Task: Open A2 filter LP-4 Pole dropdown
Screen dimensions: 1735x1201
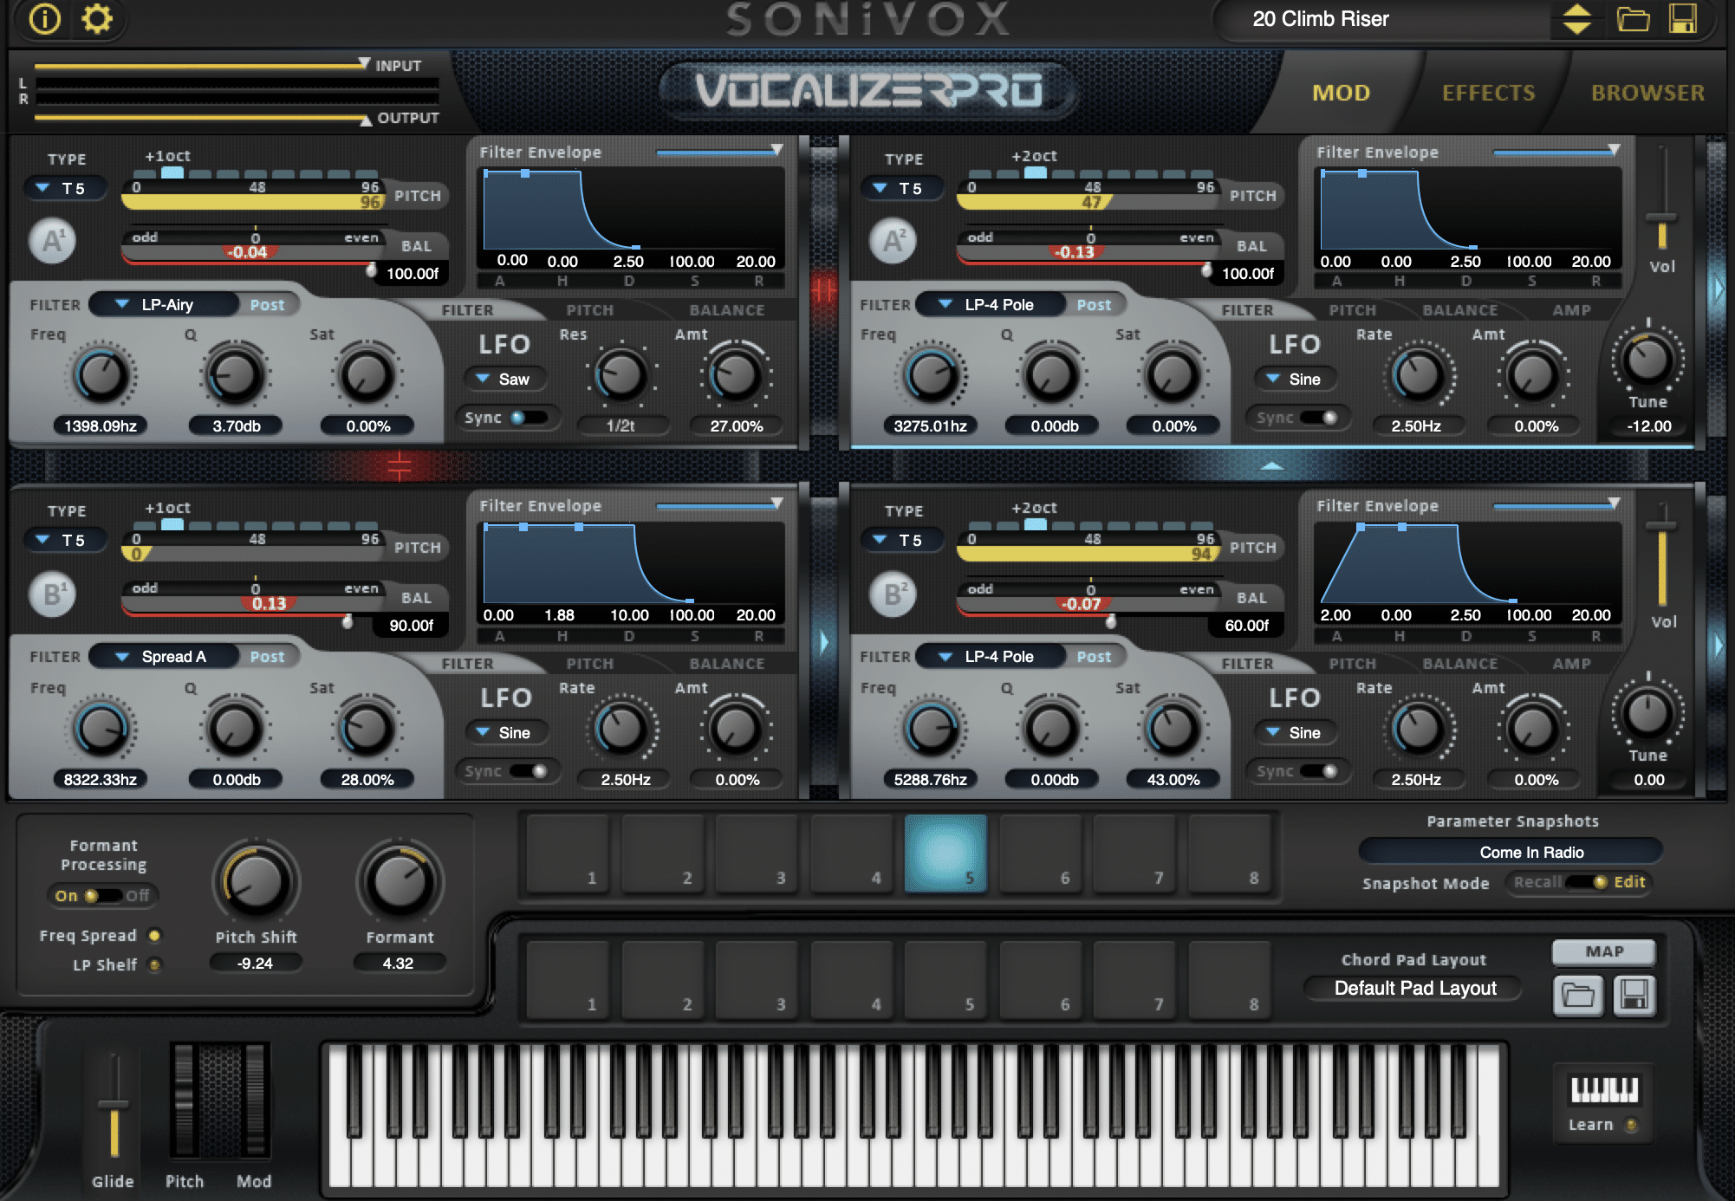Action: pyautogui.click(x=990, y=305)
